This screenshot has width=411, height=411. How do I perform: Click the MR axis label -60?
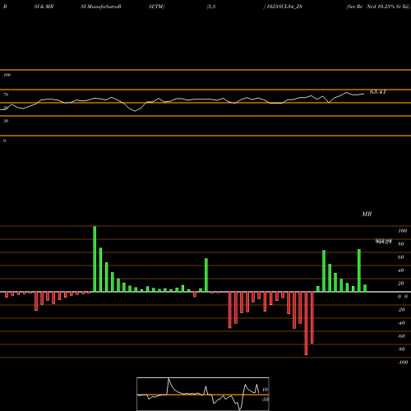401,336
